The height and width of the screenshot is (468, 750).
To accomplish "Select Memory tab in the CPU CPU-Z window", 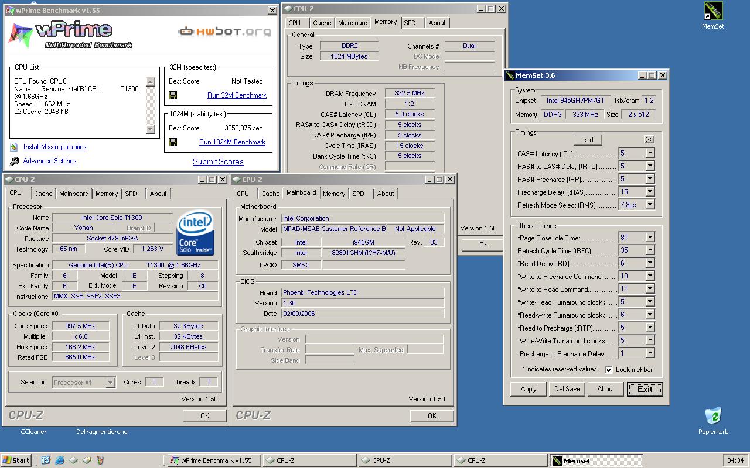I will pyautogui.click(x=107, y=194).
